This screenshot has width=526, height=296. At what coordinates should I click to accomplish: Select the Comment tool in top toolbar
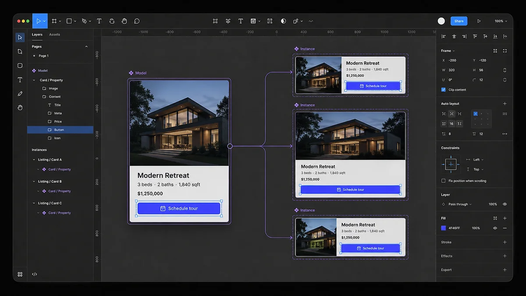pos(137,21)
